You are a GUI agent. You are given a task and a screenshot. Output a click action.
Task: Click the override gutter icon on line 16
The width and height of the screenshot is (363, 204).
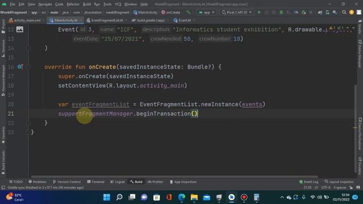click(20, 67)
